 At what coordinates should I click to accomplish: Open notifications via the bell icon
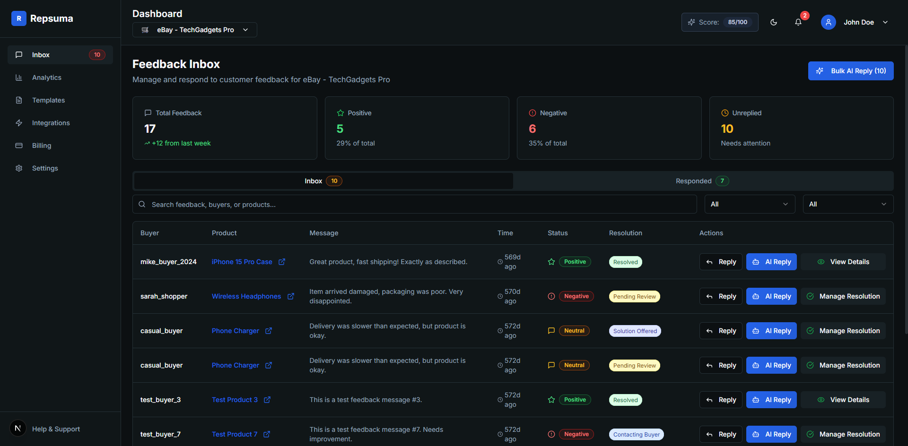[799, 22]
